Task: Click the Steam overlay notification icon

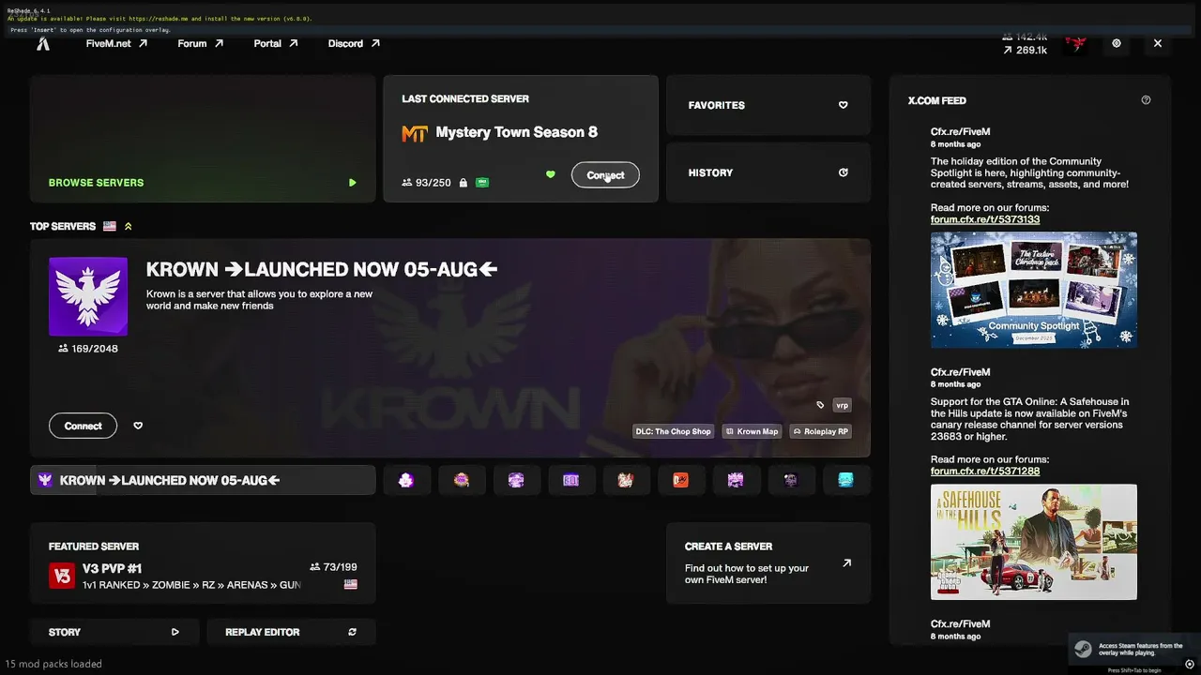Action: 1083,650
